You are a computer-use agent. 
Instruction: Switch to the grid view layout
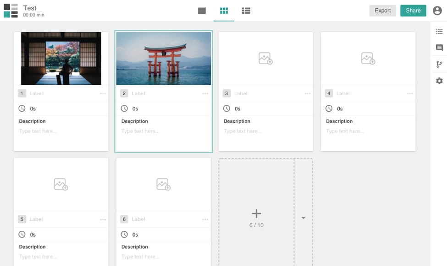224,10
